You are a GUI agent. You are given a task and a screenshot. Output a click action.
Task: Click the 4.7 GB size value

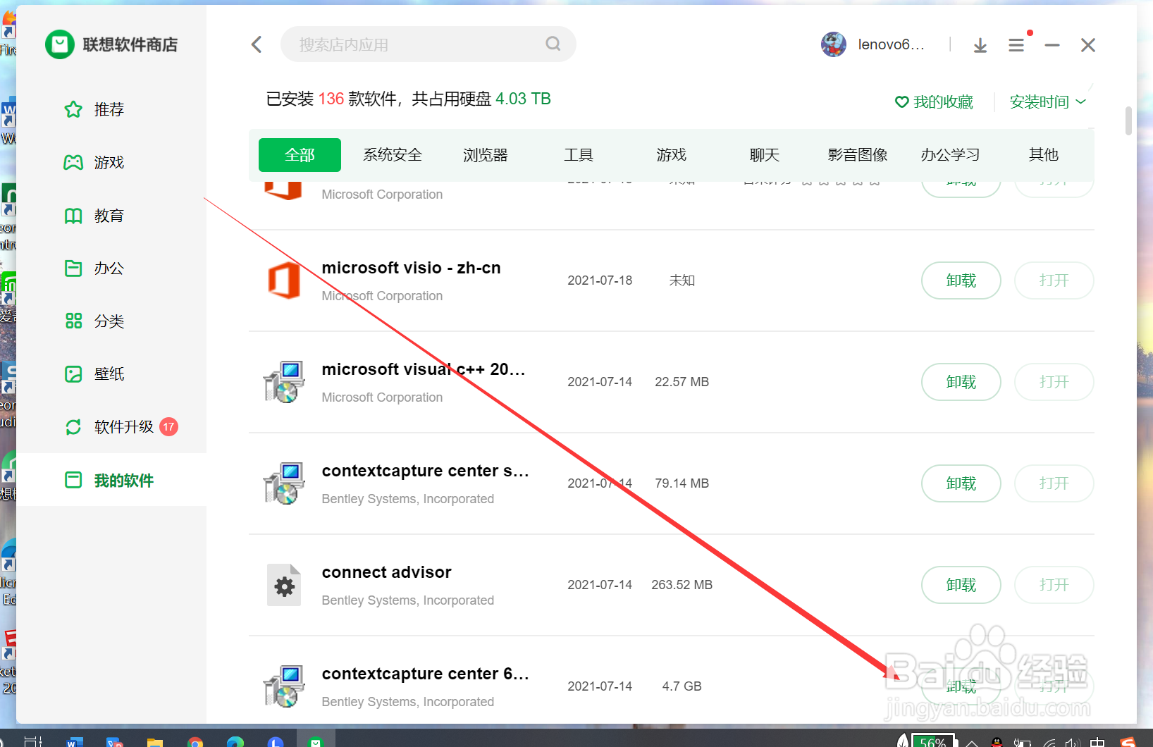tap(682, 686)
